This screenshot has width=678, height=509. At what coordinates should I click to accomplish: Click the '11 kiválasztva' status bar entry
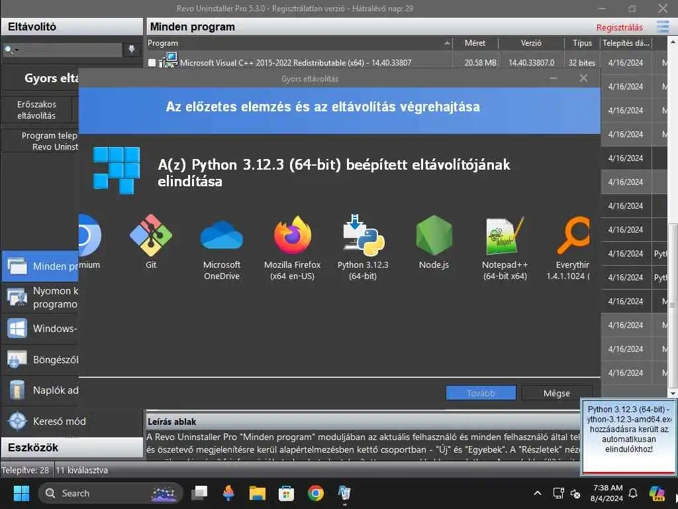[82, 470]
